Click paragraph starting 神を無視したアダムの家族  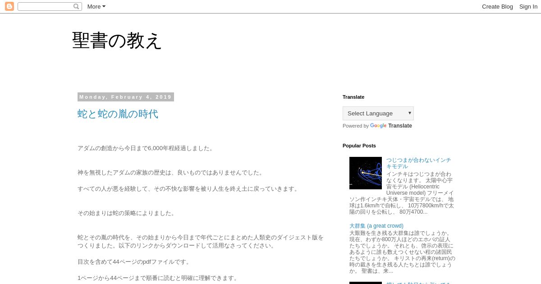(x=171, y=173)
